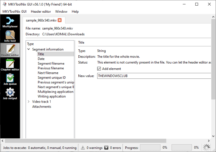
Task: Open the Help menu
Action: (x=75, y=11)
